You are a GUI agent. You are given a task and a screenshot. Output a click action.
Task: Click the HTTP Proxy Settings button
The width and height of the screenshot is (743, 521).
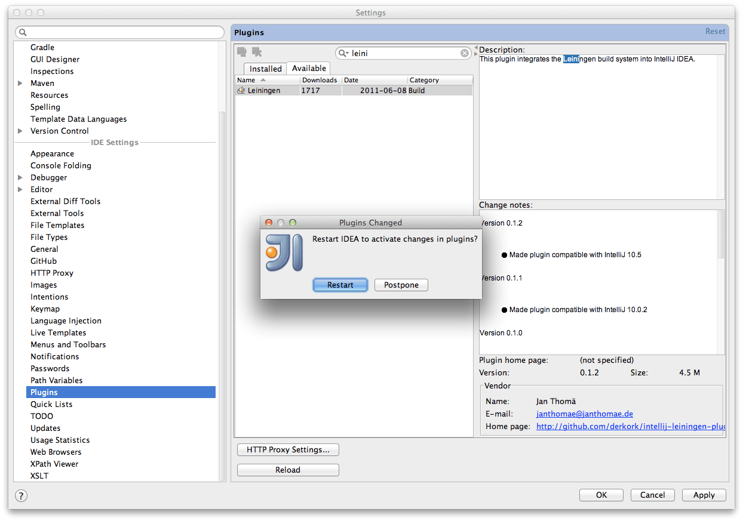pos(288,449)
